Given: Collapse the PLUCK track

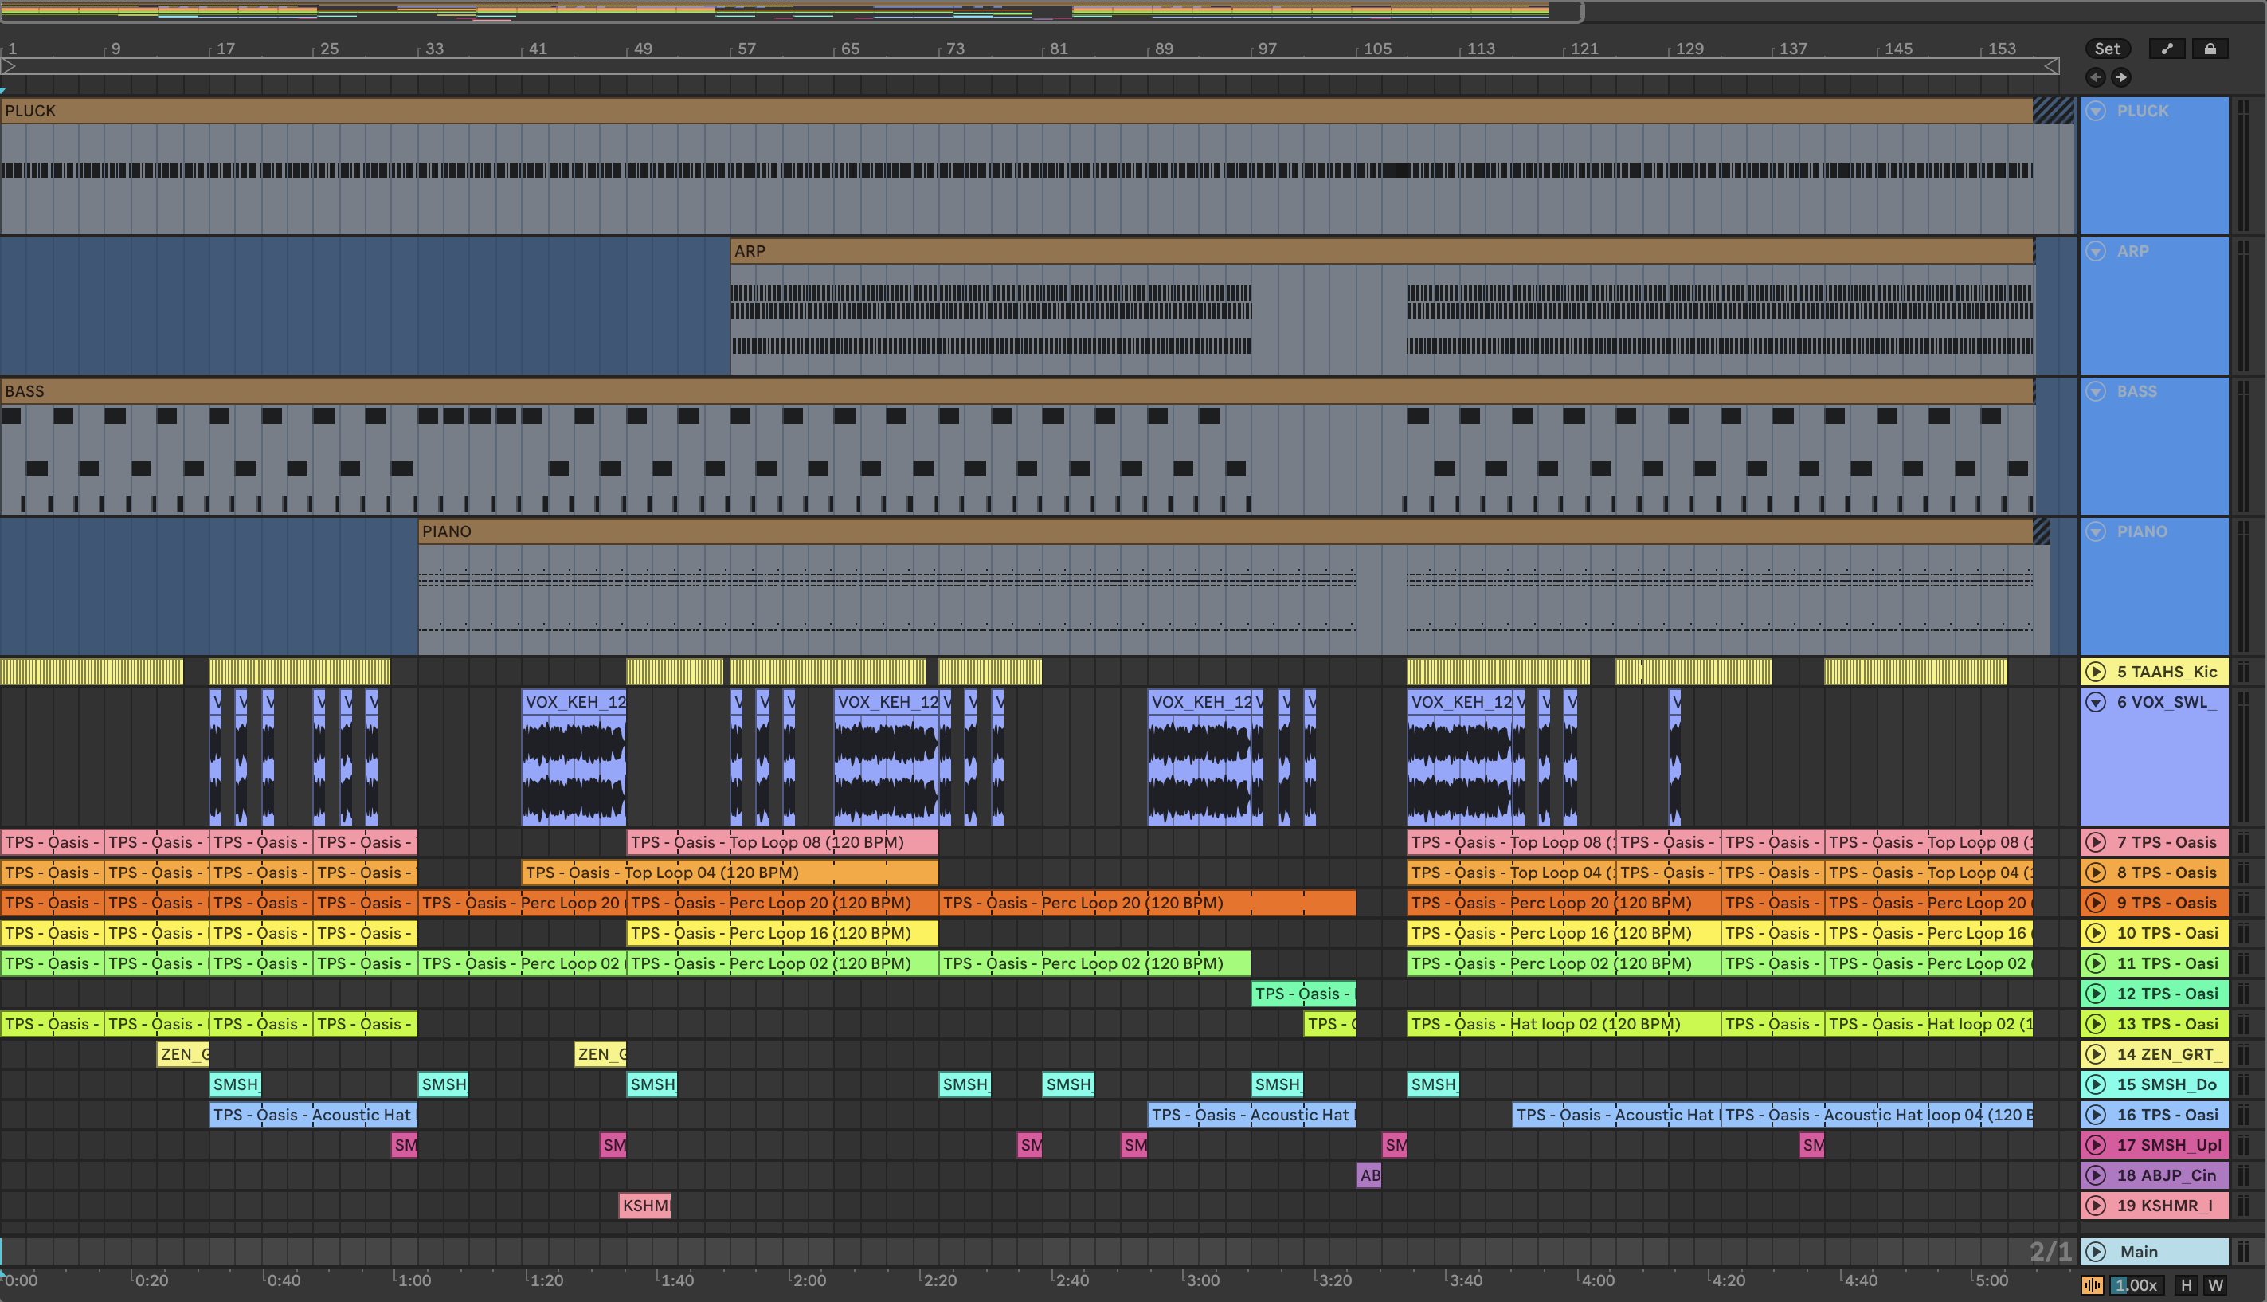Looking at the screenshot, I should tap(2097, 111).
